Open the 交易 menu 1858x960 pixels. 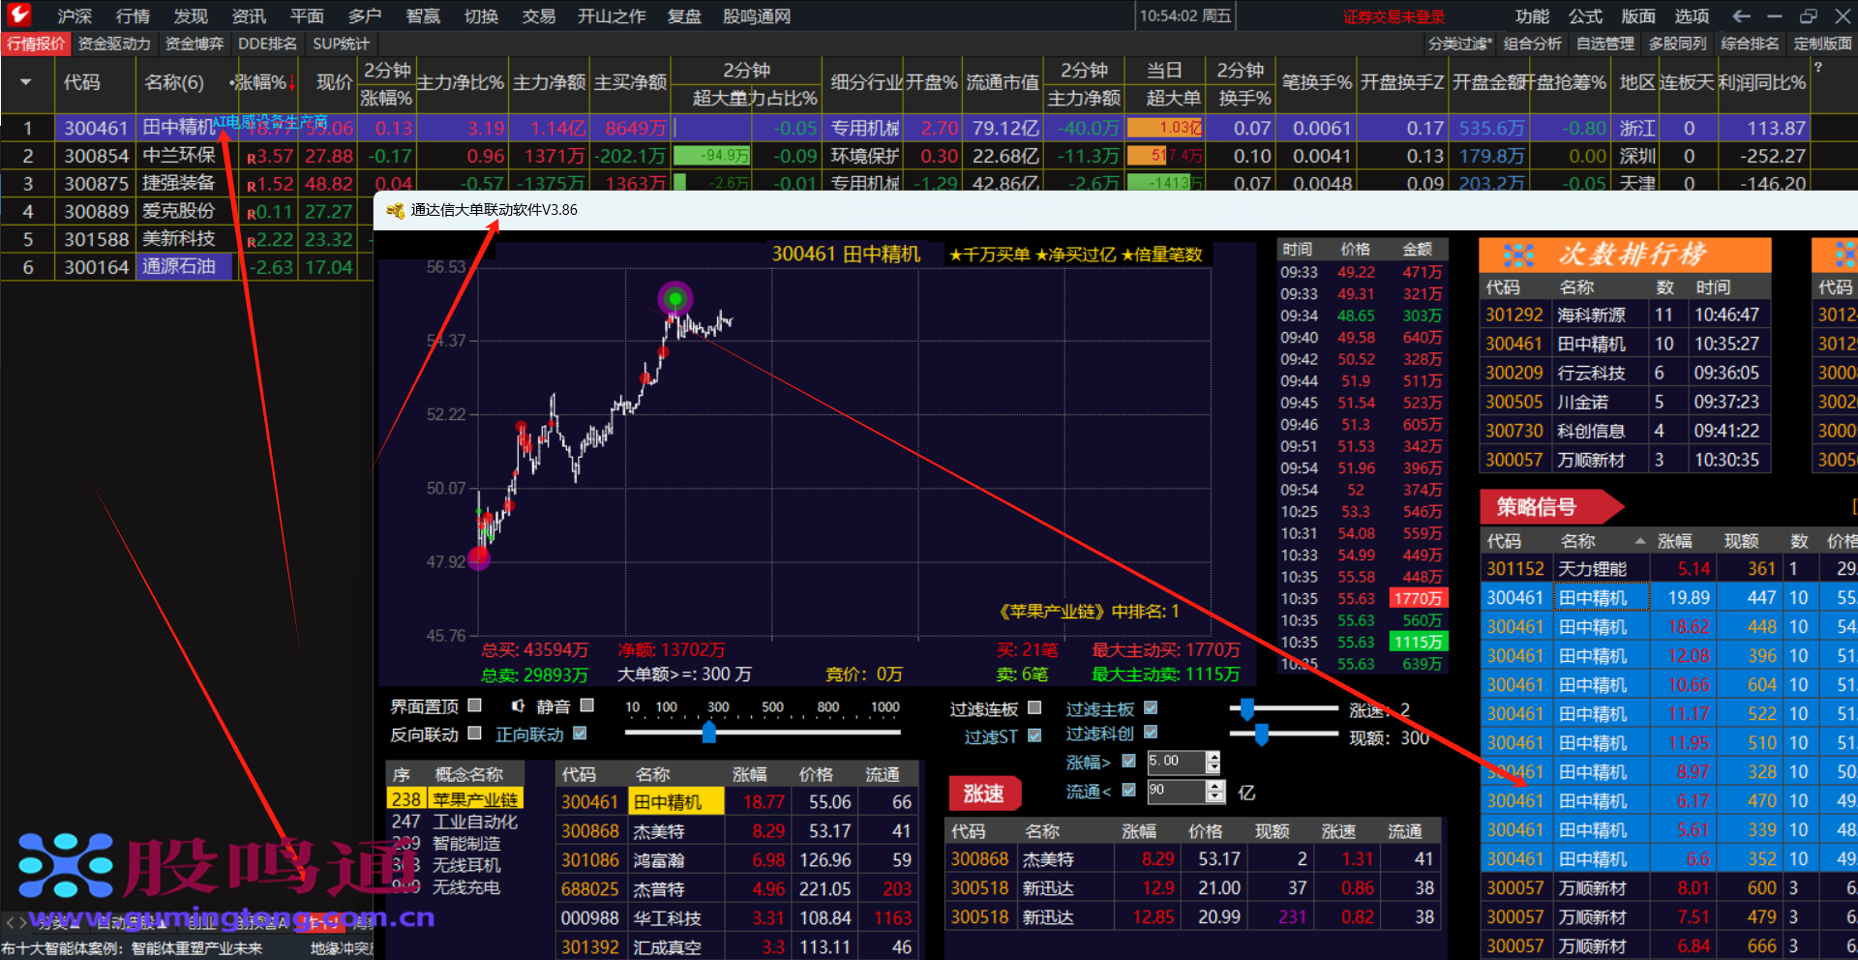click(538, 15)
